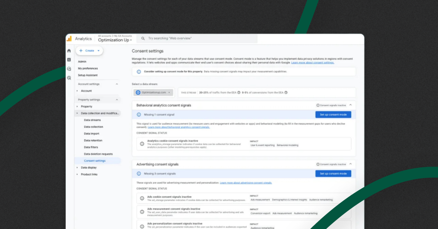The image size is (438, 229).
Task: Collapse Advertising consent signals panel
Action: (350, 164)
